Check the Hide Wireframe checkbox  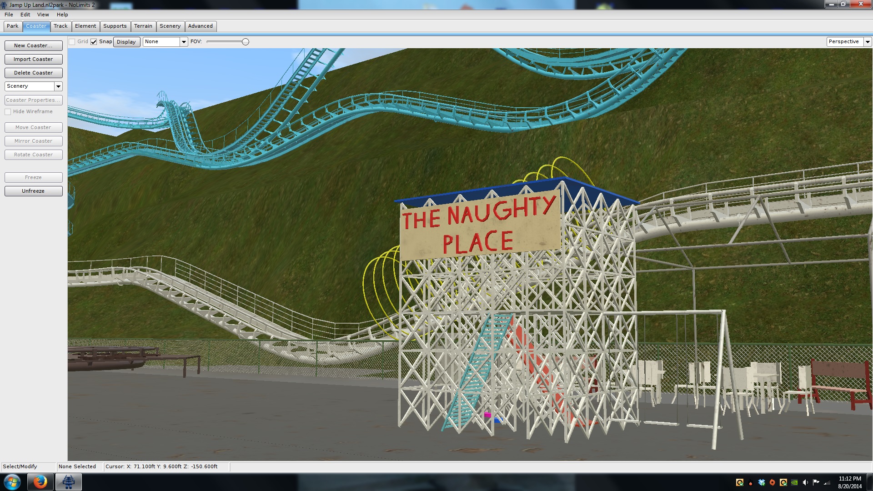[8, 112]
